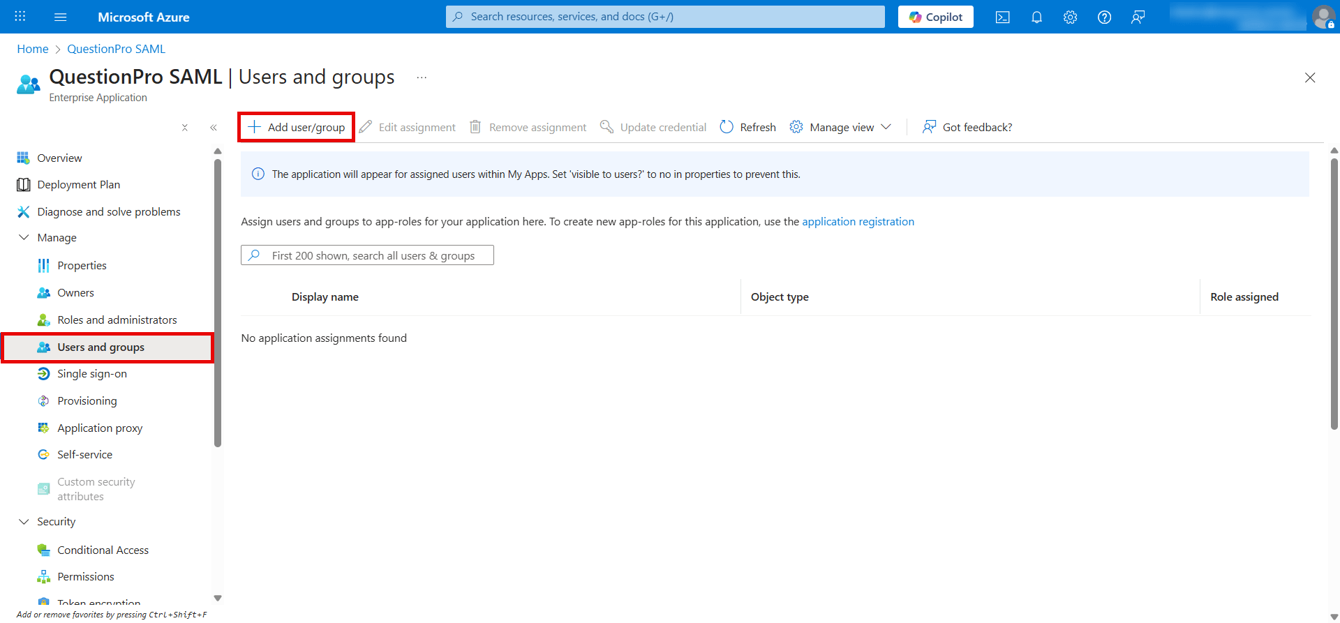Open portal settings gear

(x=1071, y=17)
